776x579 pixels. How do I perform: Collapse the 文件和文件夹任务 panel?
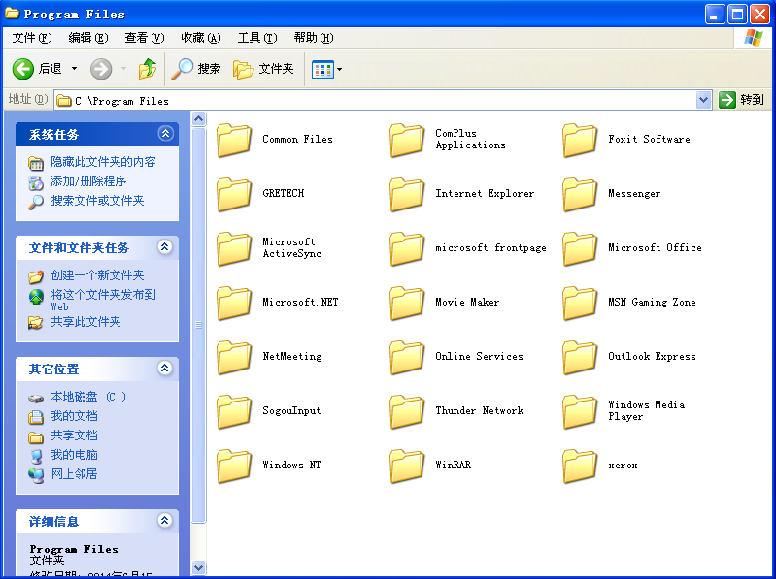pos(165,247)
